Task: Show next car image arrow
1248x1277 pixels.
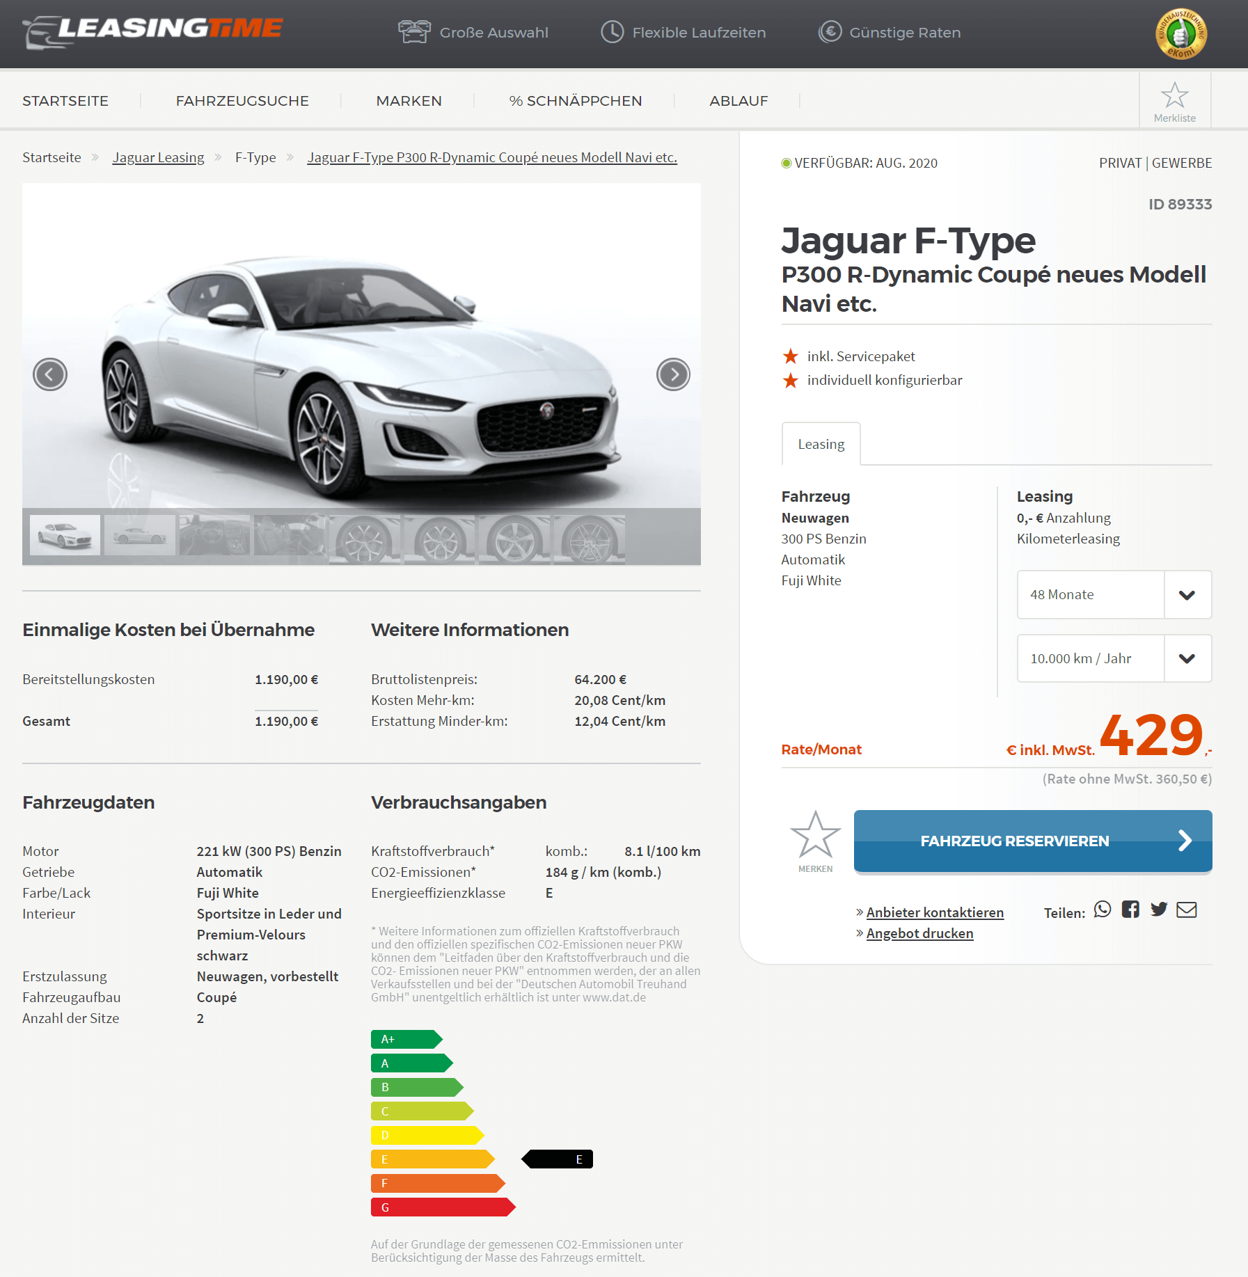Action: pyautogui.click(x=673, y=374)
